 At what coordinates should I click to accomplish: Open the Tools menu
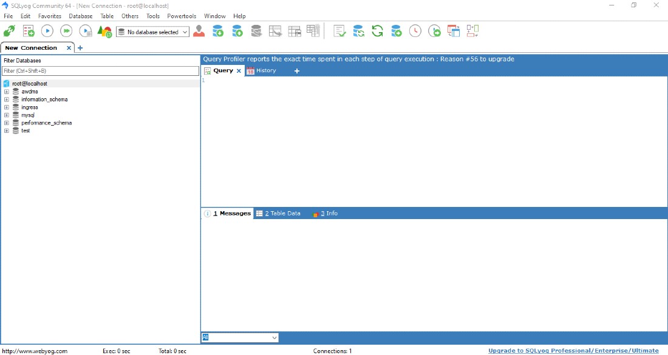pos(153,16)
